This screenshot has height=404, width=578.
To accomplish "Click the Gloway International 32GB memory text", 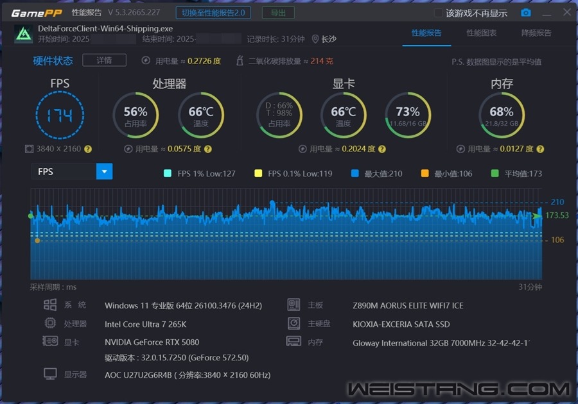I will tap(441, 343).
